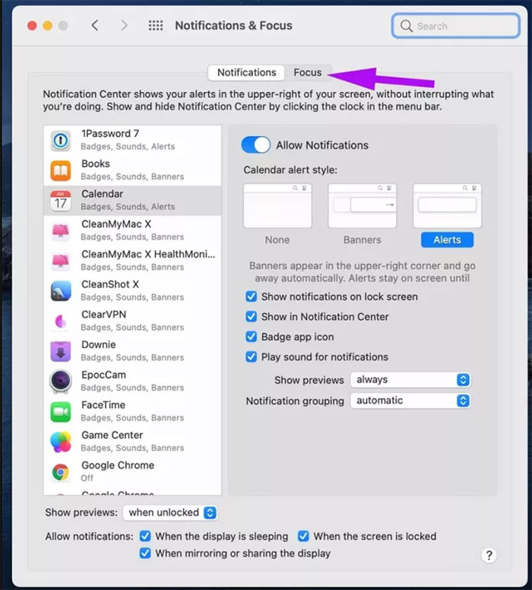Choose the Downie app icon
This screenshot has height=590, width=532.
[x=61, y=351]
